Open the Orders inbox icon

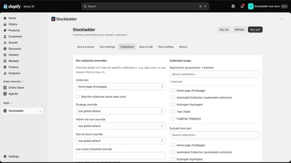click(x=5, y=24)
